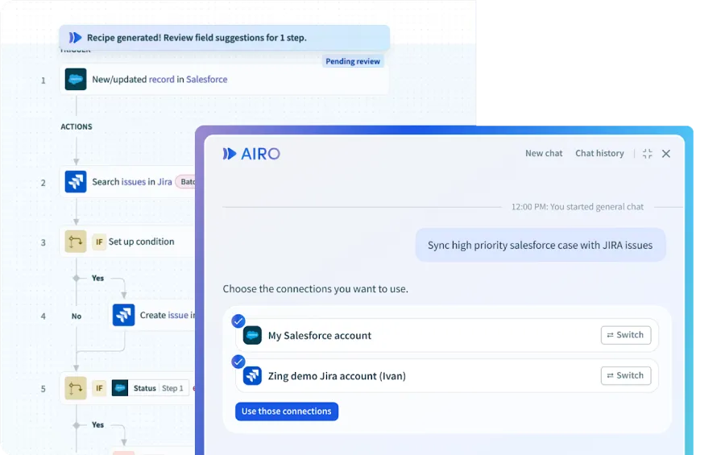
Task: Click the Jira icon in Create issue step
Action: tap(123, 315)
